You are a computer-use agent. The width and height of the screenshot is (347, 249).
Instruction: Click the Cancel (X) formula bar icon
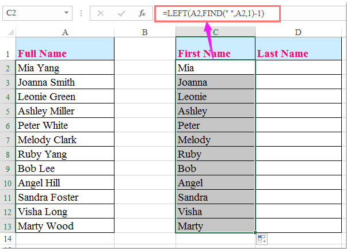pos(101,12)
